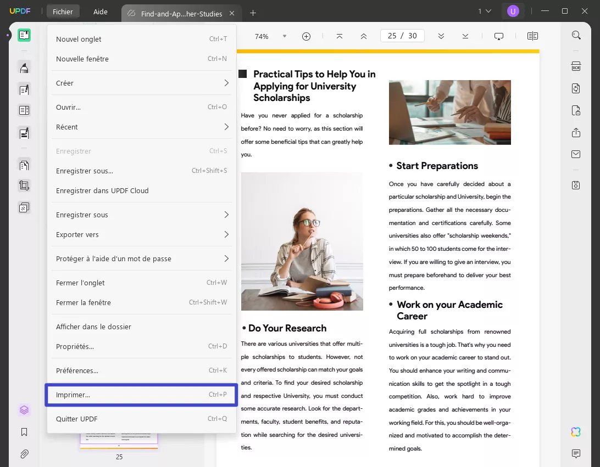Viewport: 600px width, 467px height.
Task: Open the attachments paperclip panel
Action: tap(24, 454)
